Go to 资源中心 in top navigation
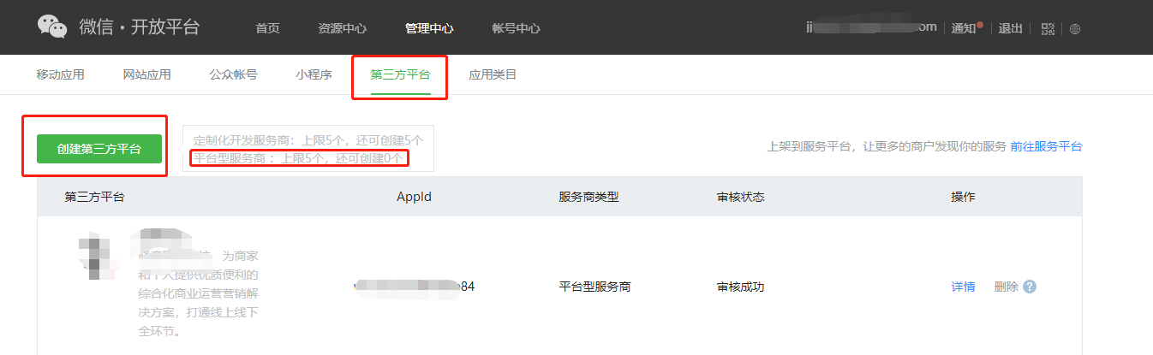This screenshot has width=1153, height=355. coord(342,28)
